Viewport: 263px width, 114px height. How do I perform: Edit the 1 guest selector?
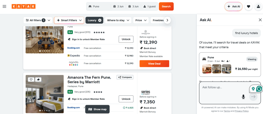149,6
